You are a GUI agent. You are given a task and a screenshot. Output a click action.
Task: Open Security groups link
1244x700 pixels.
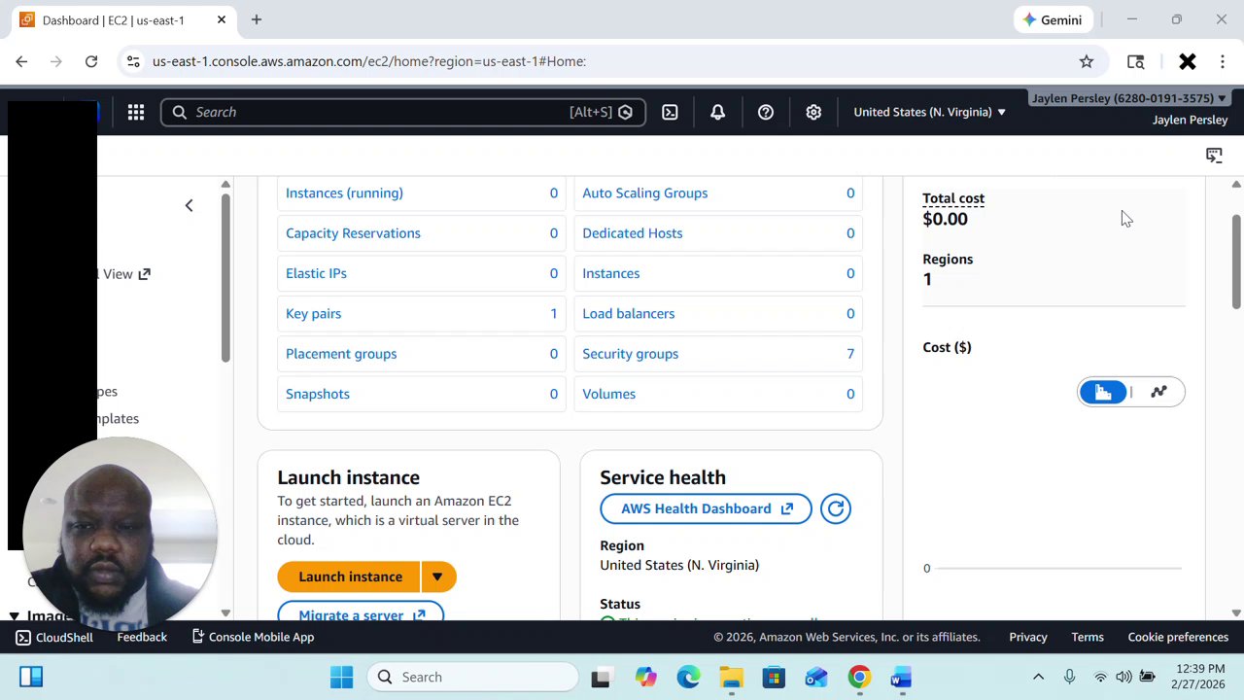click(630, 354)
